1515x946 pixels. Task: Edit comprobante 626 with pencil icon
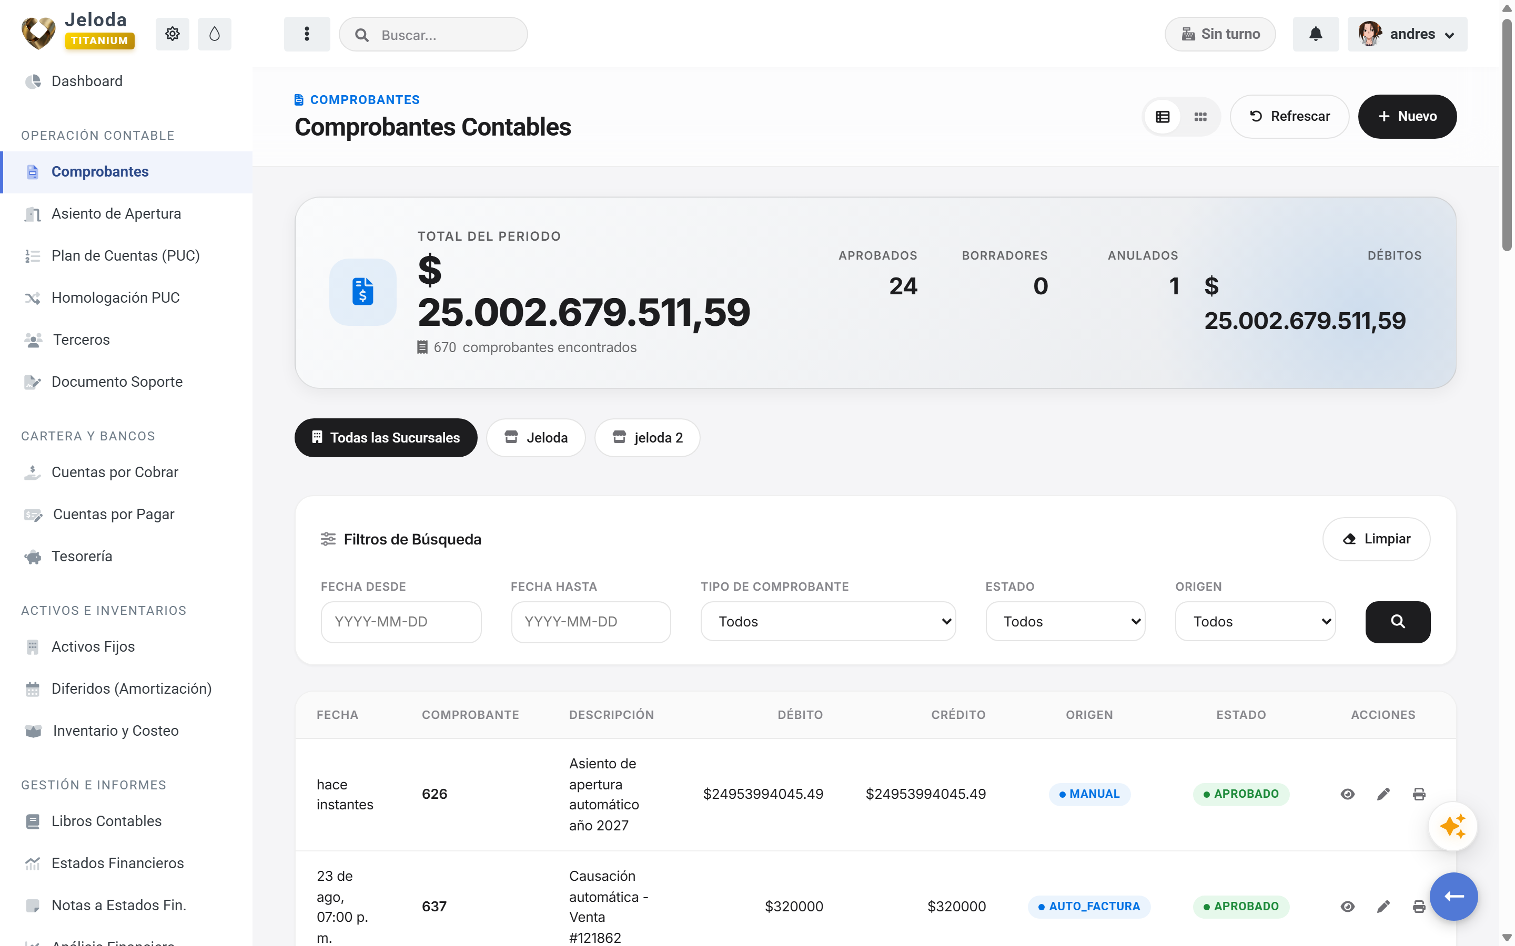click(1383, 794)
